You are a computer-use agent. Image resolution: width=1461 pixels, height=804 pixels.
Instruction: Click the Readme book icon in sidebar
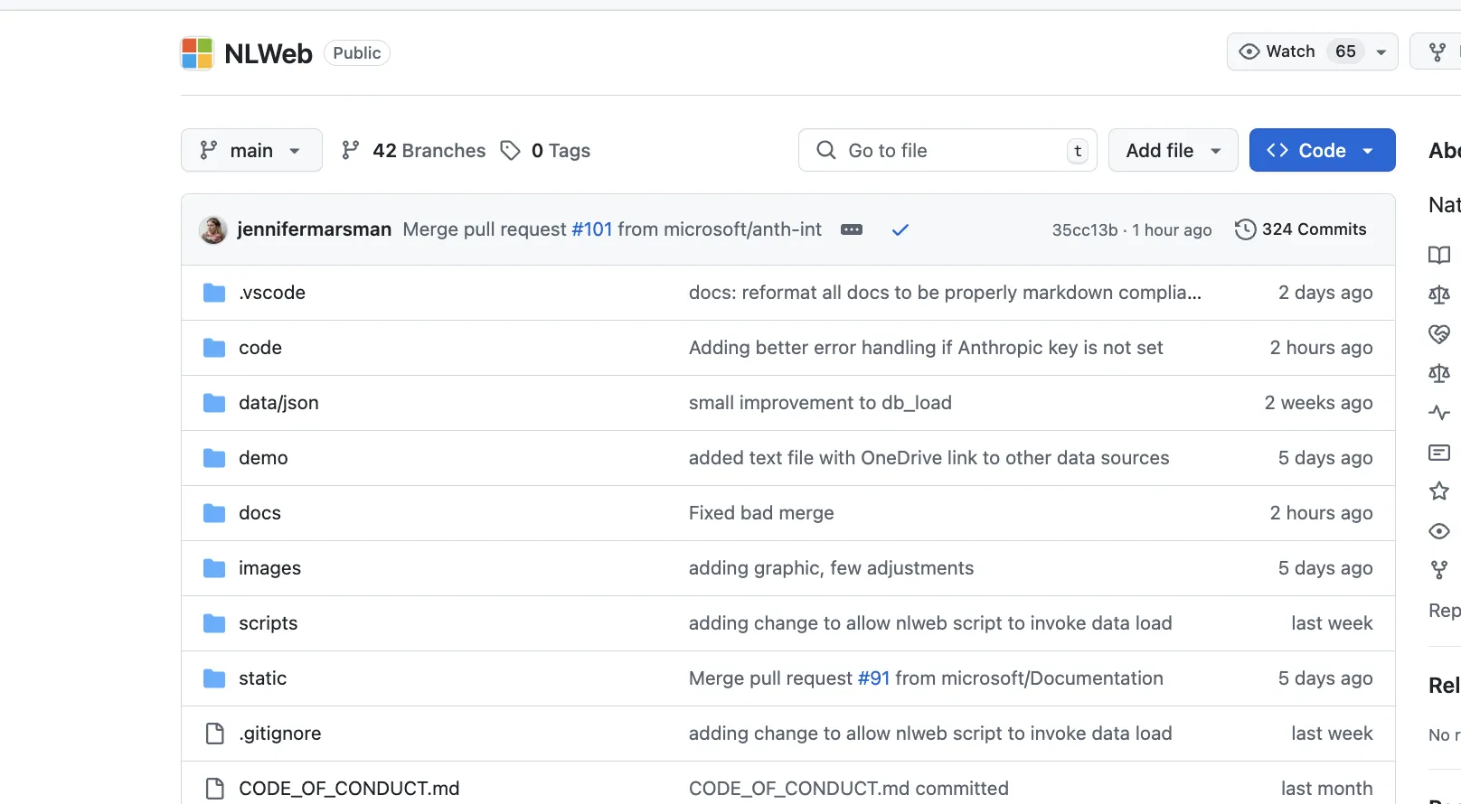pos(1439,255)
